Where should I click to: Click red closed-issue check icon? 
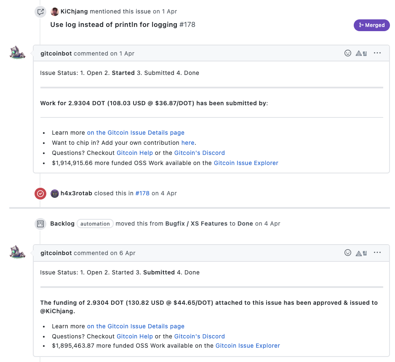point(40,194)
